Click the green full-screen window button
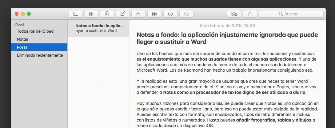 (29, 14)
